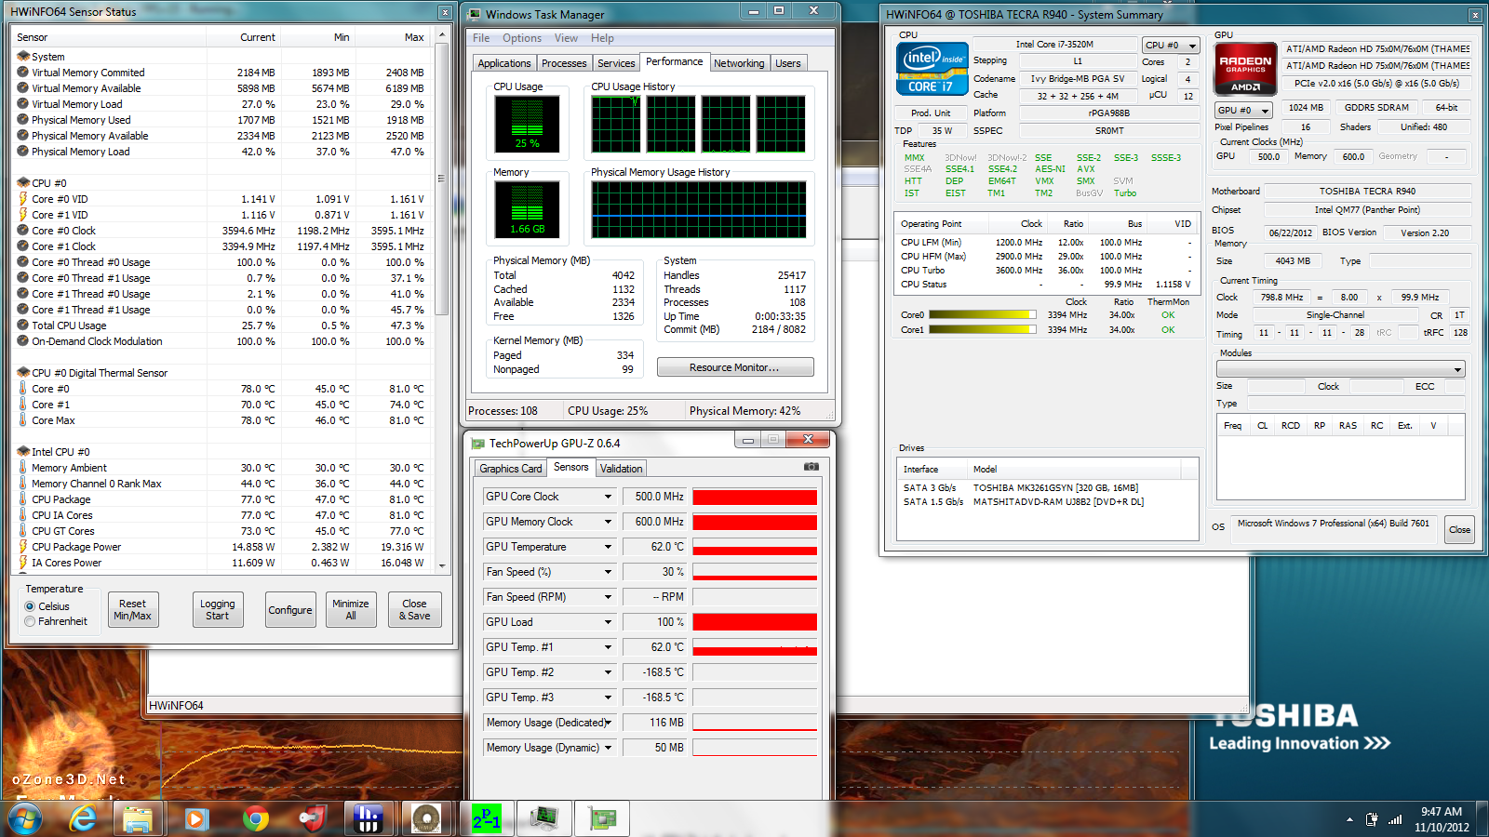Click the Windows Start orb

pos(25,819)
